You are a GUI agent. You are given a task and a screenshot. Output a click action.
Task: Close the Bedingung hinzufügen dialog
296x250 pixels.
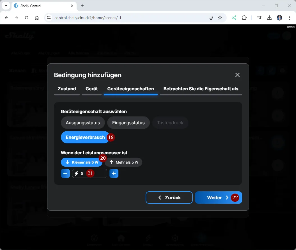click(x=237, y=75)
